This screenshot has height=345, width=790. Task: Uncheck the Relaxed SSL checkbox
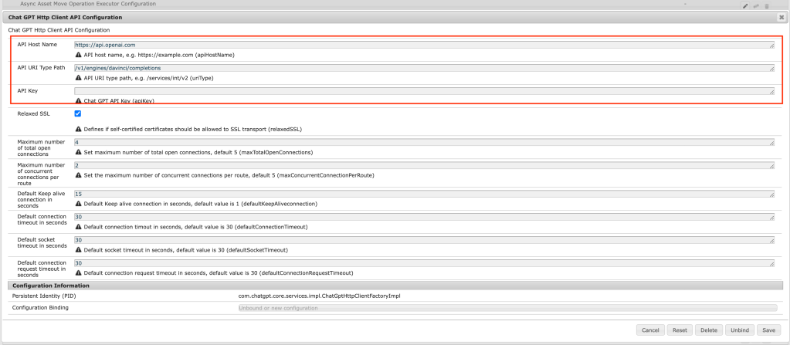click(78, 113)
